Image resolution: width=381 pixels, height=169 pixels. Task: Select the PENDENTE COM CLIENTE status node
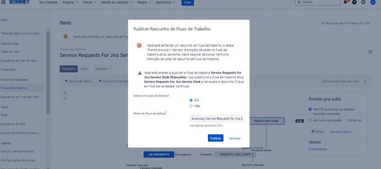[x=235, y=155]
